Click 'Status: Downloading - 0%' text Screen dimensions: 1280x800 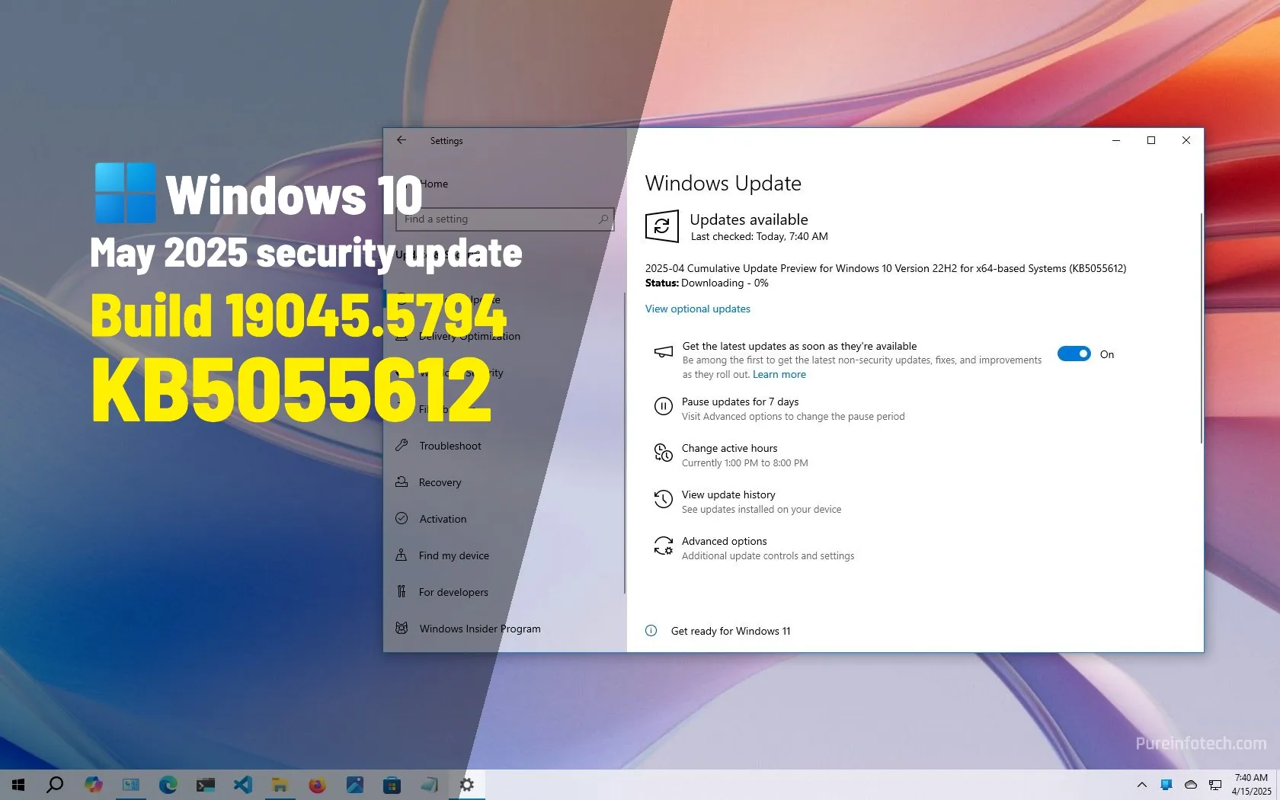706,283
